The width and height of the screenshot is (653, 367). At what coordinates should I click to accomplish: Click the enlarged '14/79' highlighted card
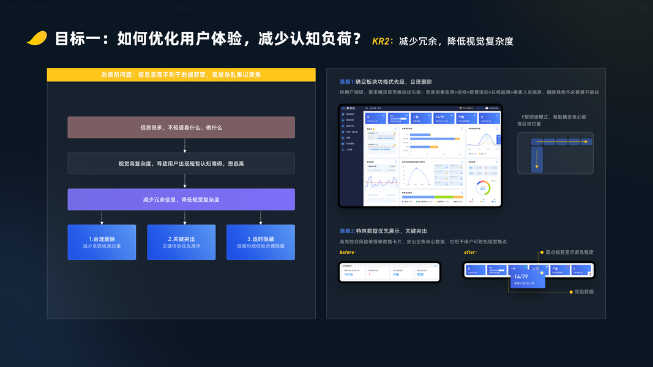point(528,279)
